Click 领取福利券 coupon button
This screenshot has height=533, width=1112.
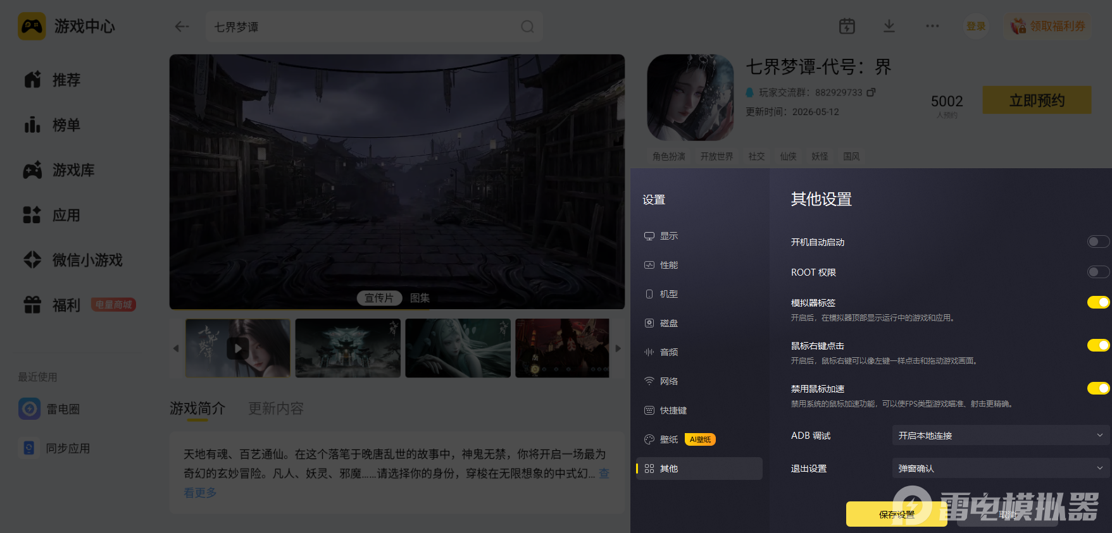pos(1047,26)
